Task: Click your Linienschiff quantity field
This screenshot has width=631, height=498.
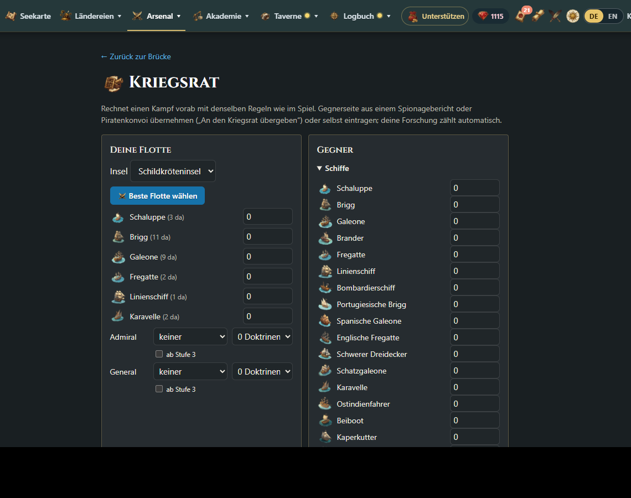Action: (x=267, y=297)
